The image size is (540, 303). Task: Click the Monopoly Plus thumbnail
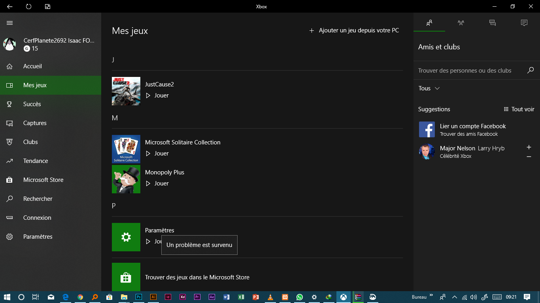click(x=126, y=179)
